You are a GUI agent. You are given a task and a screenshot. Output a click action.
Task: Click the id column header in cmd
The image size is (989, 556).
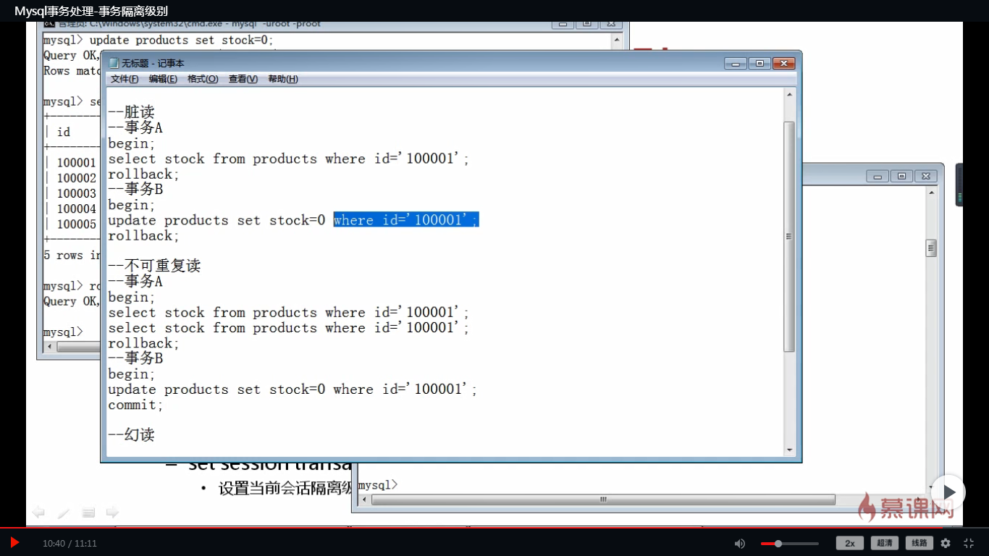tap(64, 132)
